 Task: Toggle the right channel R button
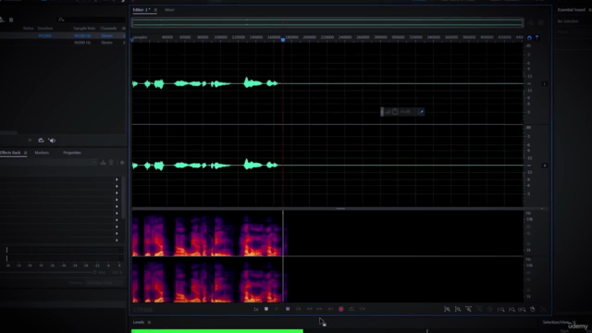pos(545,166)
